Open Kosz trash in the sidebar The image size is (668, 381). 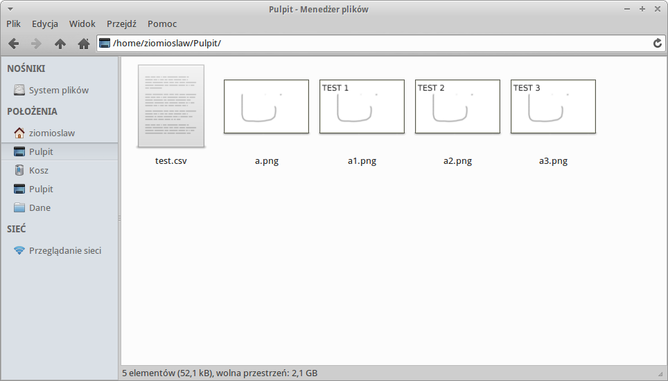pos(38,170)
